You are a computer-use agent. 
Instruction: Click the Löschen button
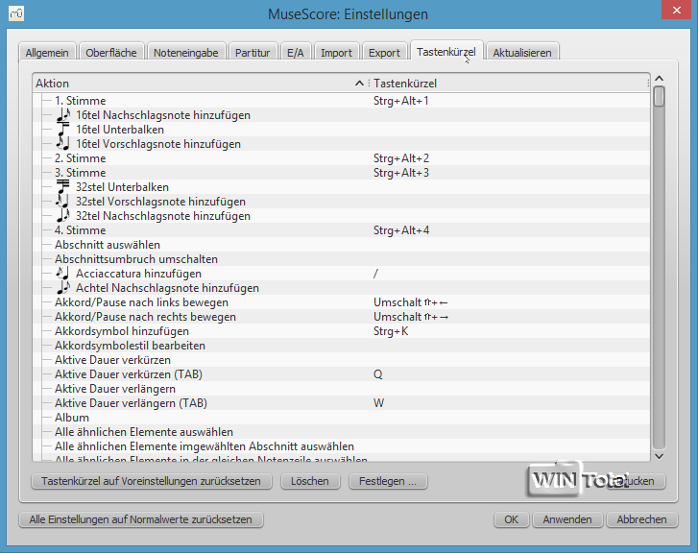(x=310, y=481)
